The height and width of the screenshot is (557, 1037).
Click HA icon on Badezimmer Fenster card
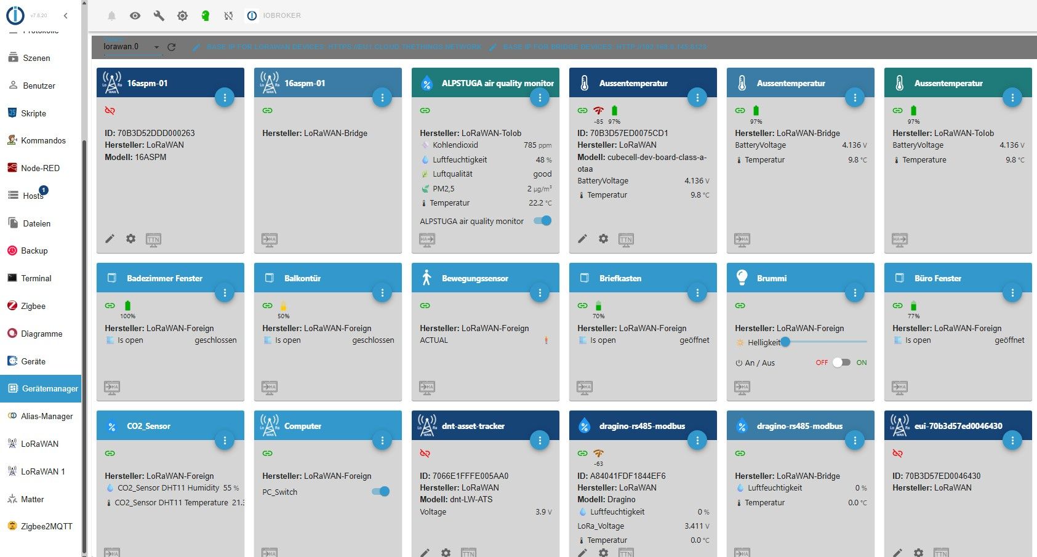coord(111,387)
